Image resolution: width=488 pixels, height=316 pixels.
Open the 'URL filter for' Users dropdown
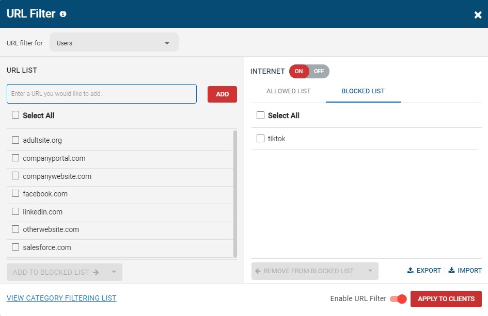tap(114, 43)
